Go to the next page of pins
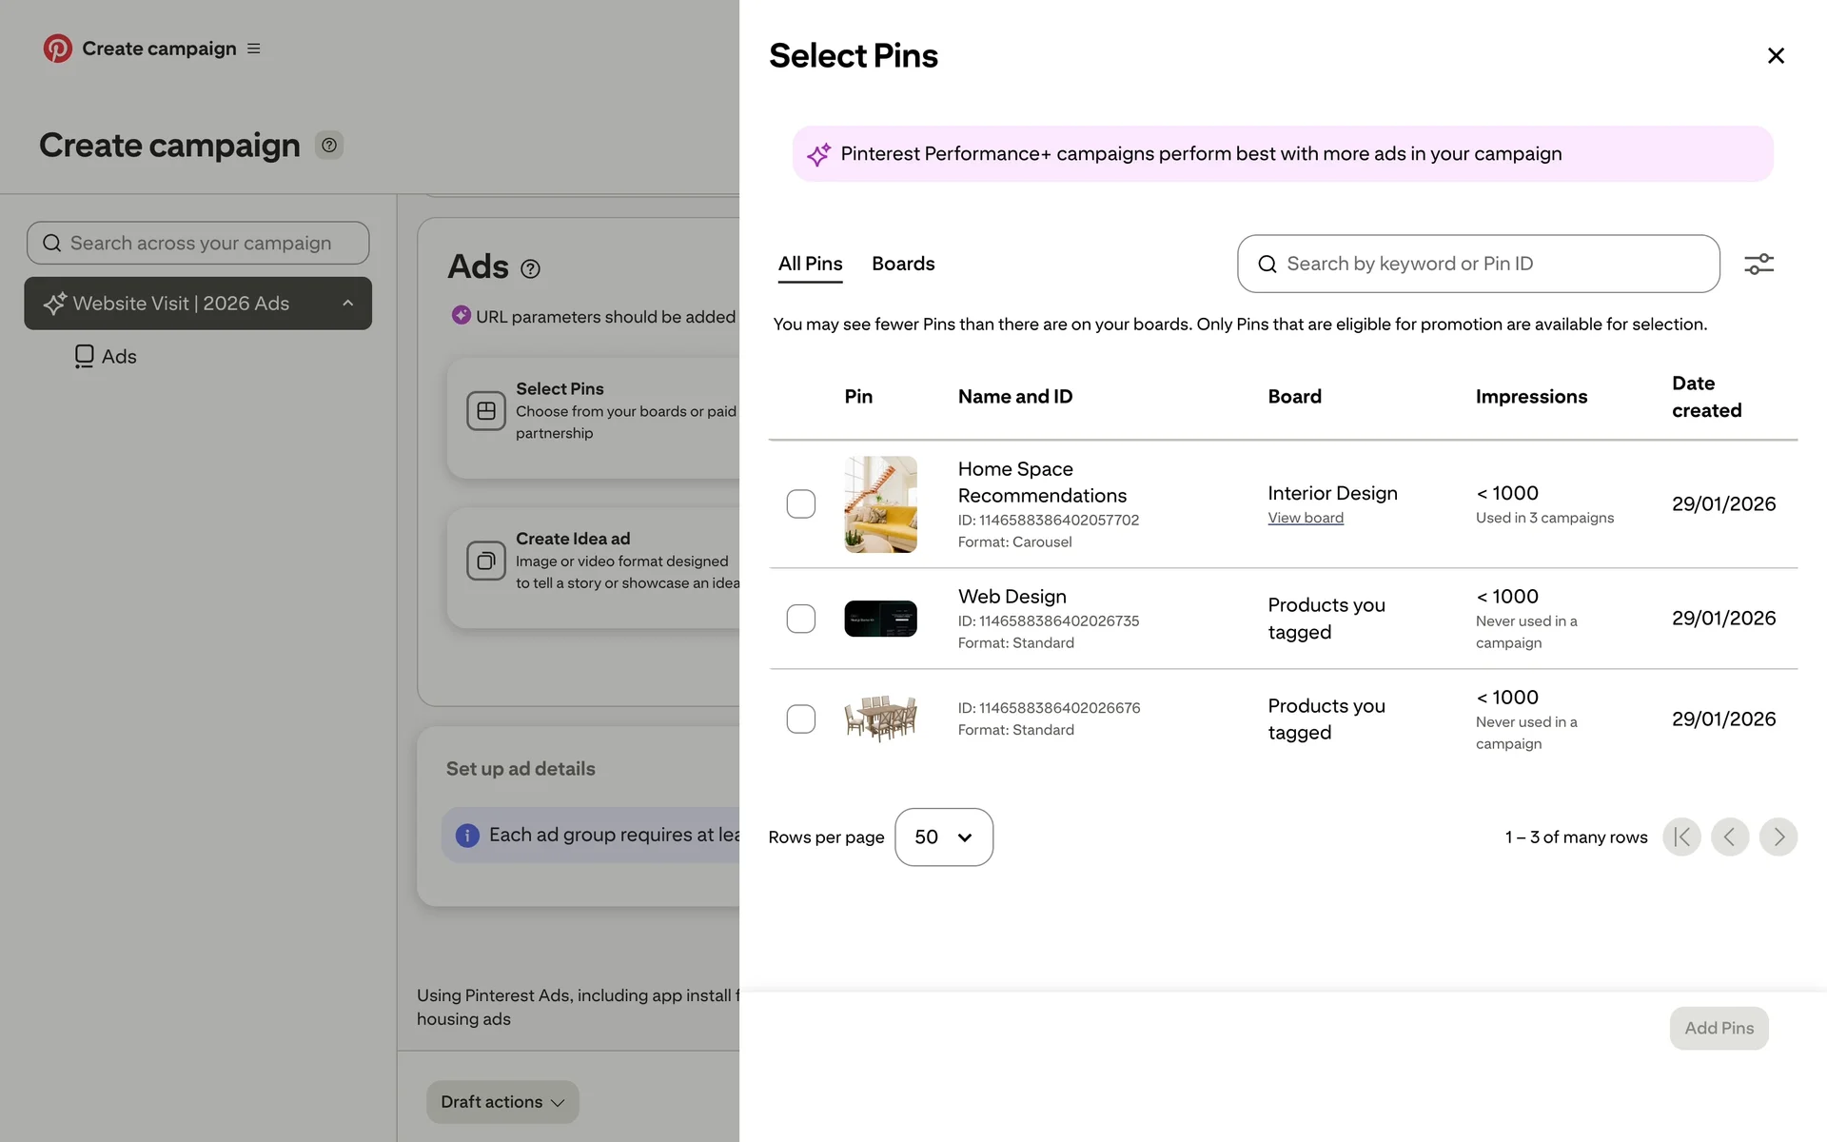The image size is (1827, 1142). tap(1778, 837)
